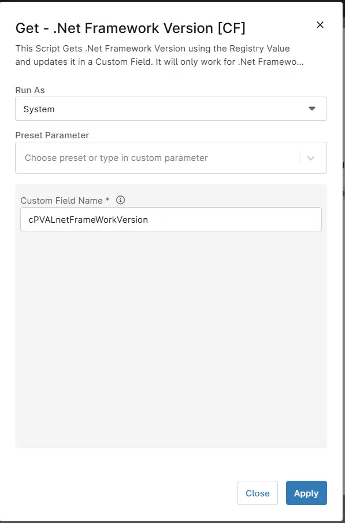Apply the script settings
Image resolution: width=345 pixels, height=523 pixels.
pos(306,493)
